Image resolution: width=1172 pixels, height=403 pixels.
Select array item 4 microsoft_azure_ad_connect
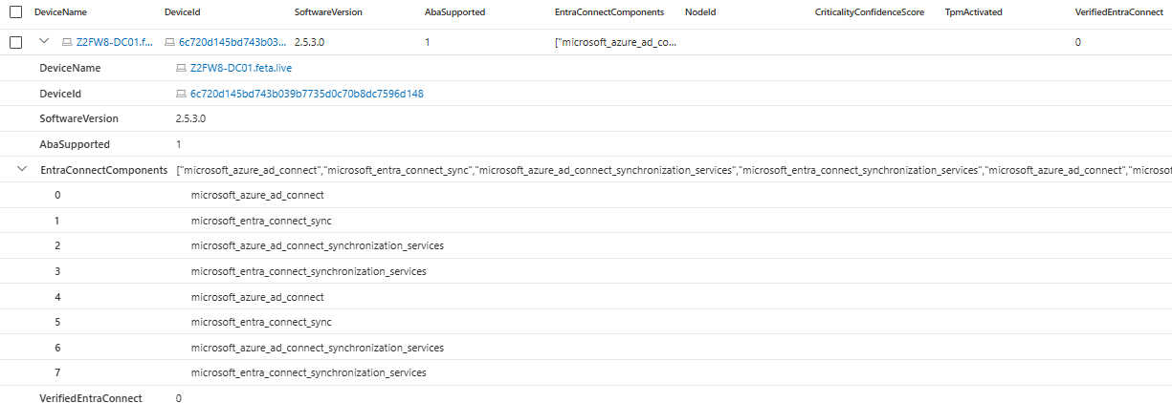(x=257, y=297)
